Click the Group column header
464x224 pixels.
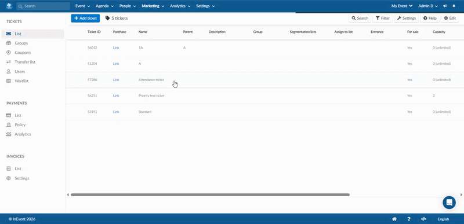tap(258, 32)
